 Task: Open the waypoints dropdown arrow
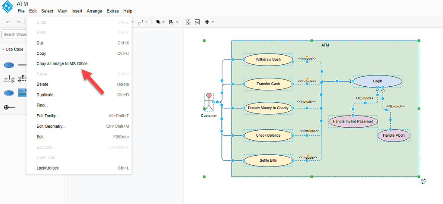click(146, 22)
